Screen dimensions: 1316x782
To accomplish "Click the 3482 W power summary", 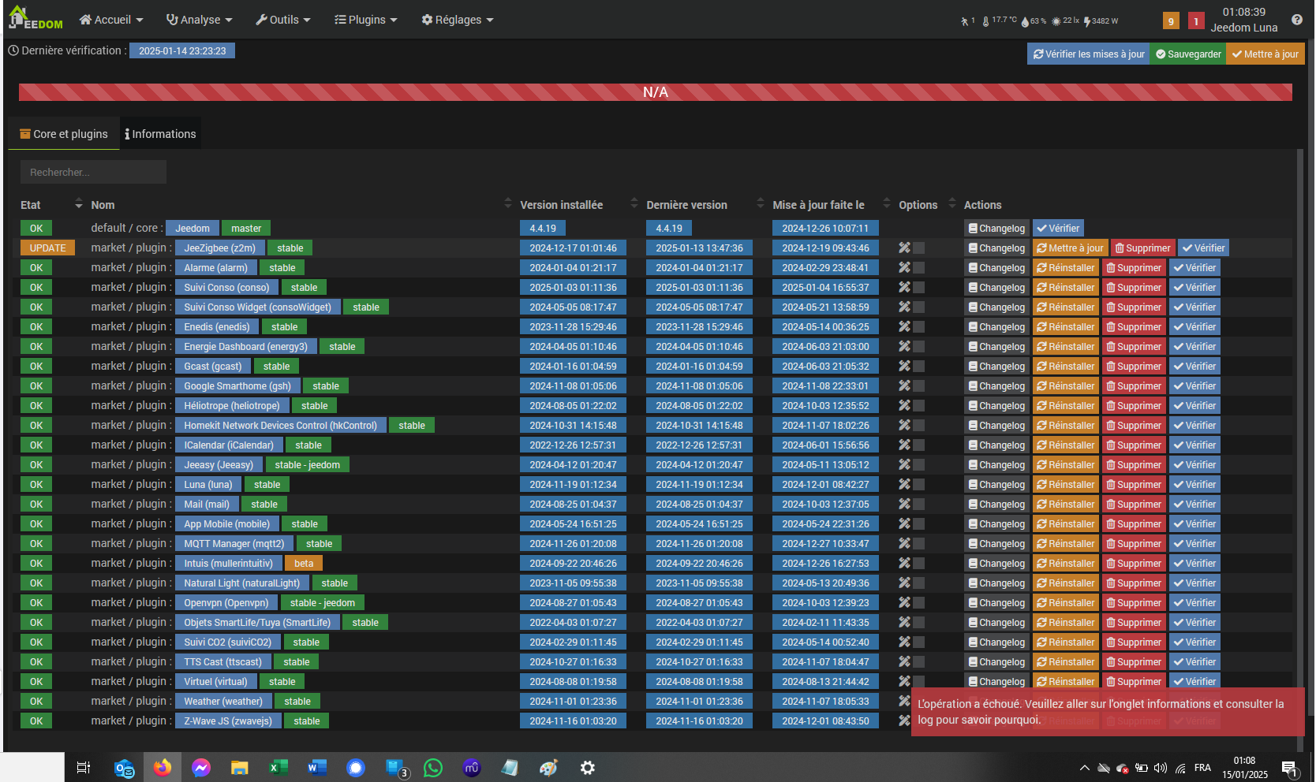I will point(1101,21).
